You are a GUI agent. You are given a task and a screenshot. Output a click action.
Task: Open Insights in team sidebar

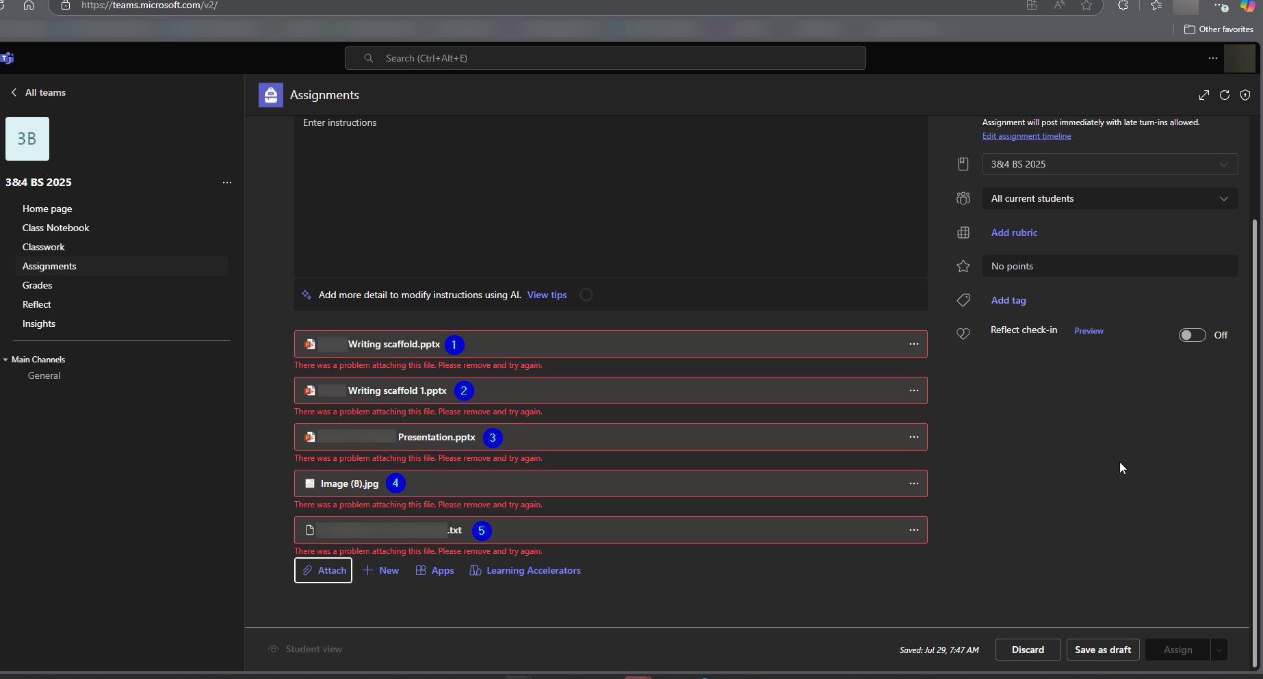39,323
